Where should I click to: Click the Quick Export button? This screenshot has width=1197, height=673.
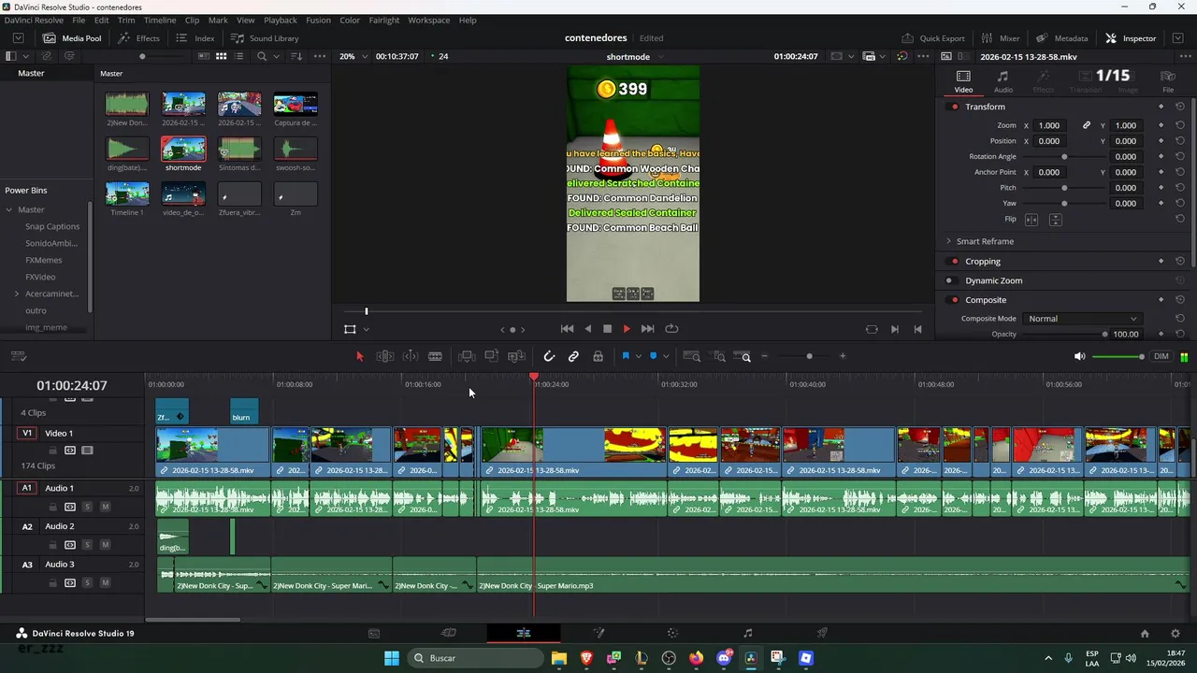(x=932, y=38)
